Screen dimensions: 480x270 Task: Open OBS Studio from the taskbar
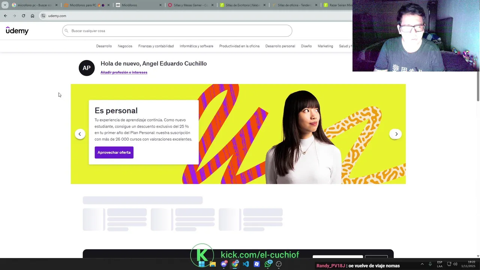coord(279,264)
